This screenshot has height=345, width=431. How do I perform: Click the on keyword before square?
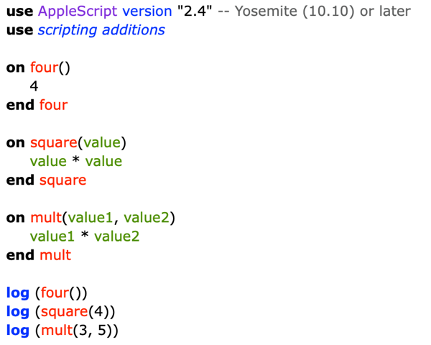tap(16, 143)
